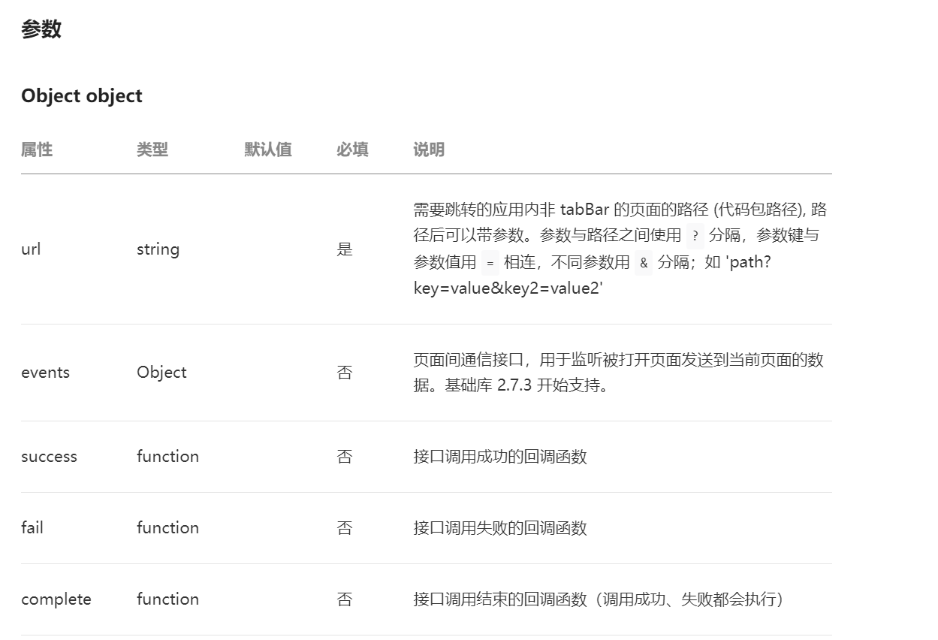Select the url property name

point(31,249)
